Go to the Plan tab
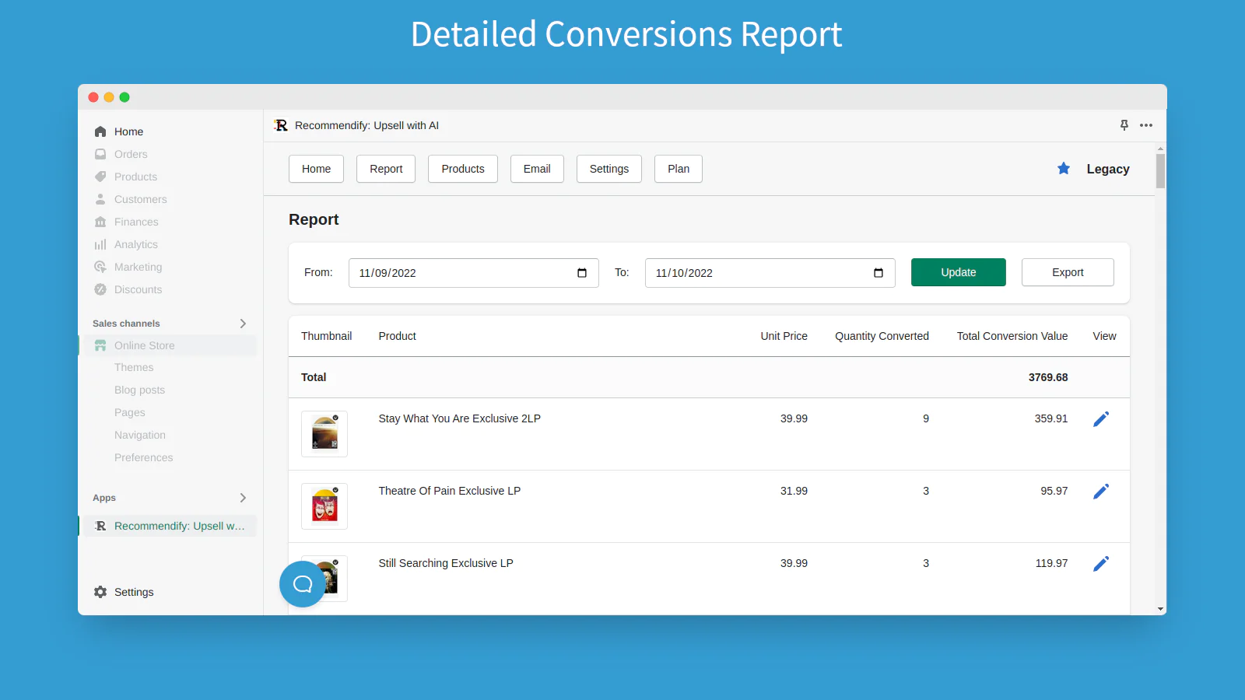Viewport: 1245px width, 700px height. (x=678, y=169)
